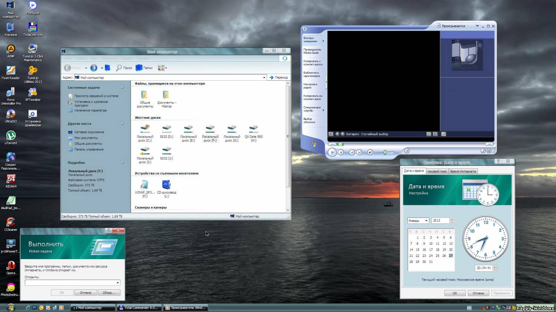Switch to the Часовой пояс tab
556x312 pixels.
click(437, 171)
